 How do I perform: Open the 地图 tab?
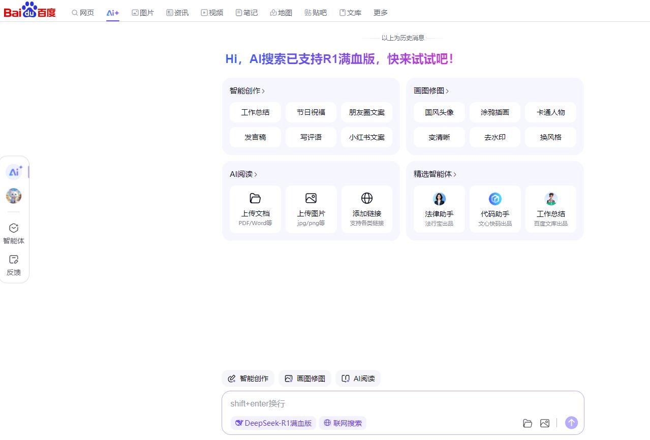point(281,13)
